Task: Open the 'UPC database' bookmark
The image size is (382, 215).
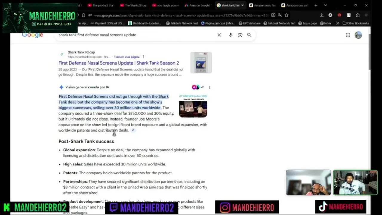Action: (249, 23)
